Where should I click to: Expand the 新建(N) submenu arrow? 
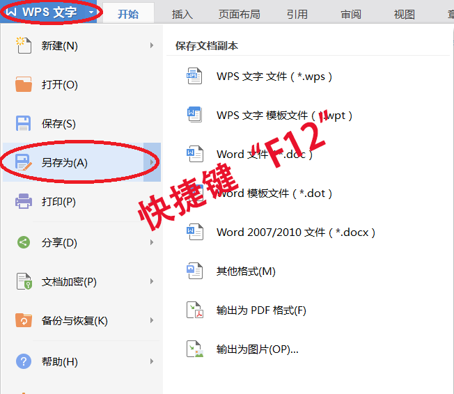coord(151,45)
